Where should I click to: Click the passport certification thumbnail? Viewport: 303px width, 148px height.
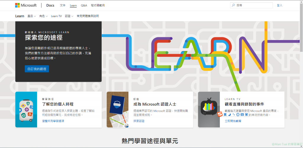point(117,109)
